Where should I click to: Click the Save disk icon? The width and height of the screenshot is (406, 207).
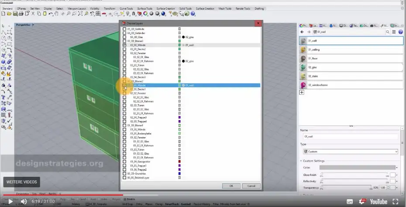(x=15, y=14)
